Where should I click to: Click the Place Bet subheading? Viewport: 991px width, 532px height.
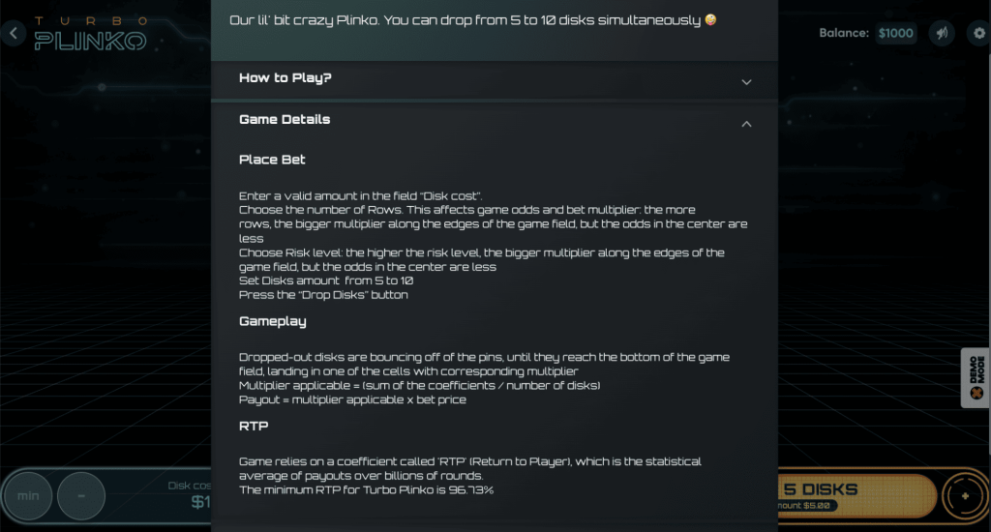tap(272, 160)
